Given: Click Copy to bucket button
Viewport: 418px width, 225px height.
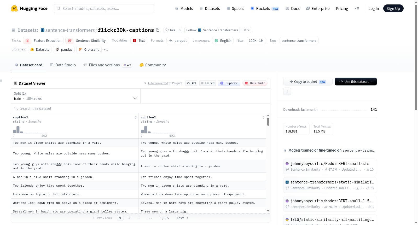Looking at the screenshot, I should pyautogui.click(x=308, y=82).
